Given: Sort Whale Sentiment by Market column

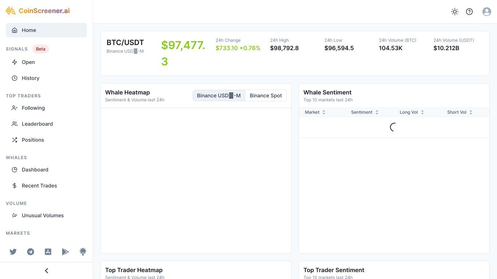Looking at the screenshot, I should [315, 112].
